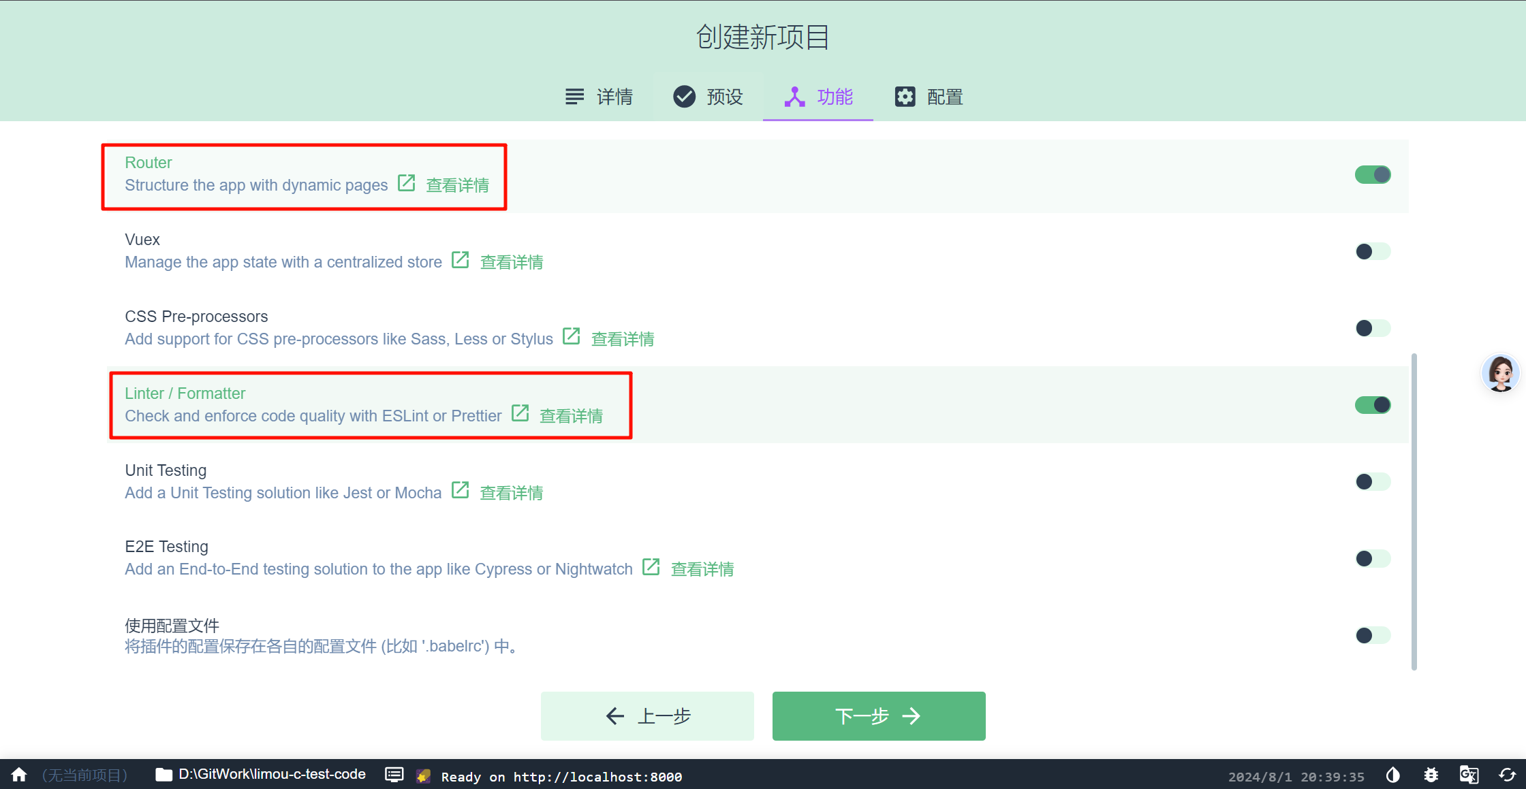1526x789 pixels.
Task: Turn on Unit Testing switch
Action: (x=1373, y=482)
